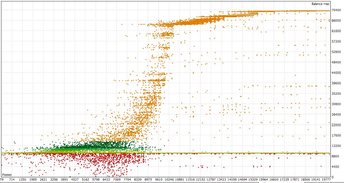Click pass number 14058 on the horizontal axis

tap(232, 179)
